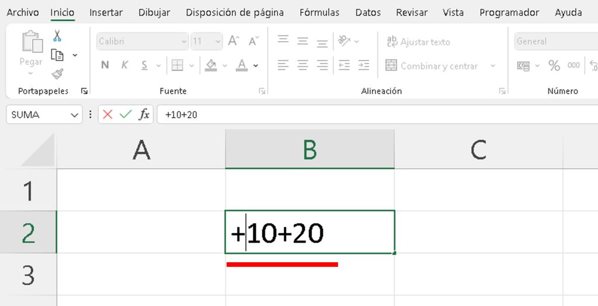Click the Copy icon in Portapapeles
The height and width of the screenshot is (306, 598).
coord(57,55)
